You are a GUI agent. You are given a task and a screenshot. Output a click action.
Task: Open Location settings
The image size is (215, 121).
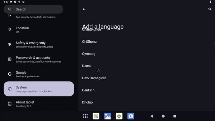(x=39, y=30)
